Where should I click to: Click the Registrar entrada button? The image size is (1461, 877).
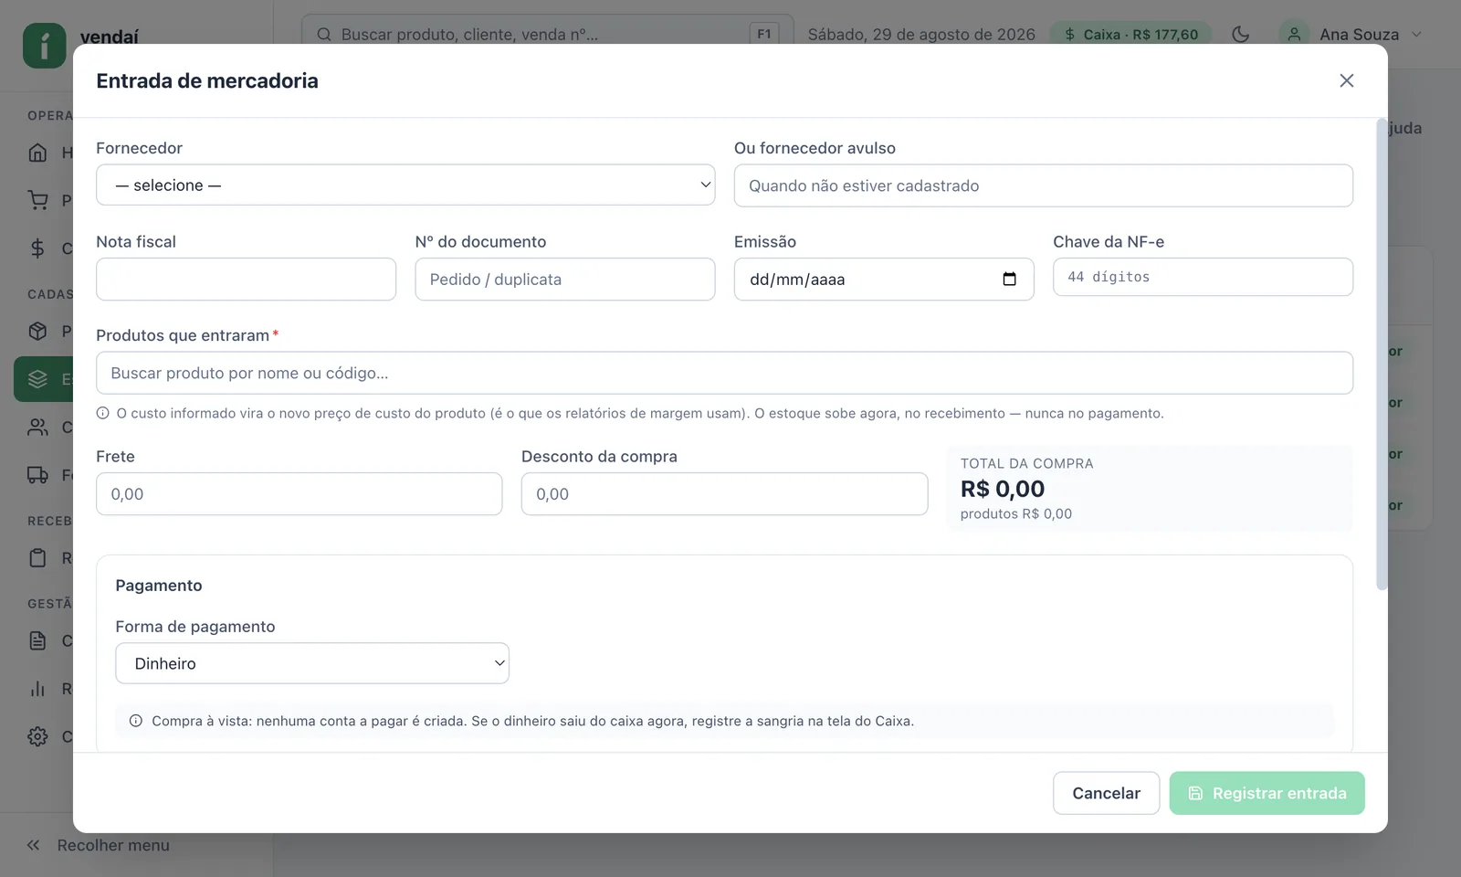click(x=1267, y=793)
